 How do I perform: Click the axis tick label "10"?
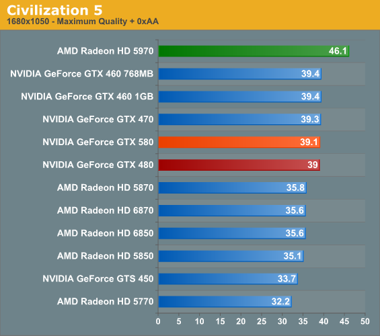[x=200, y=321]
